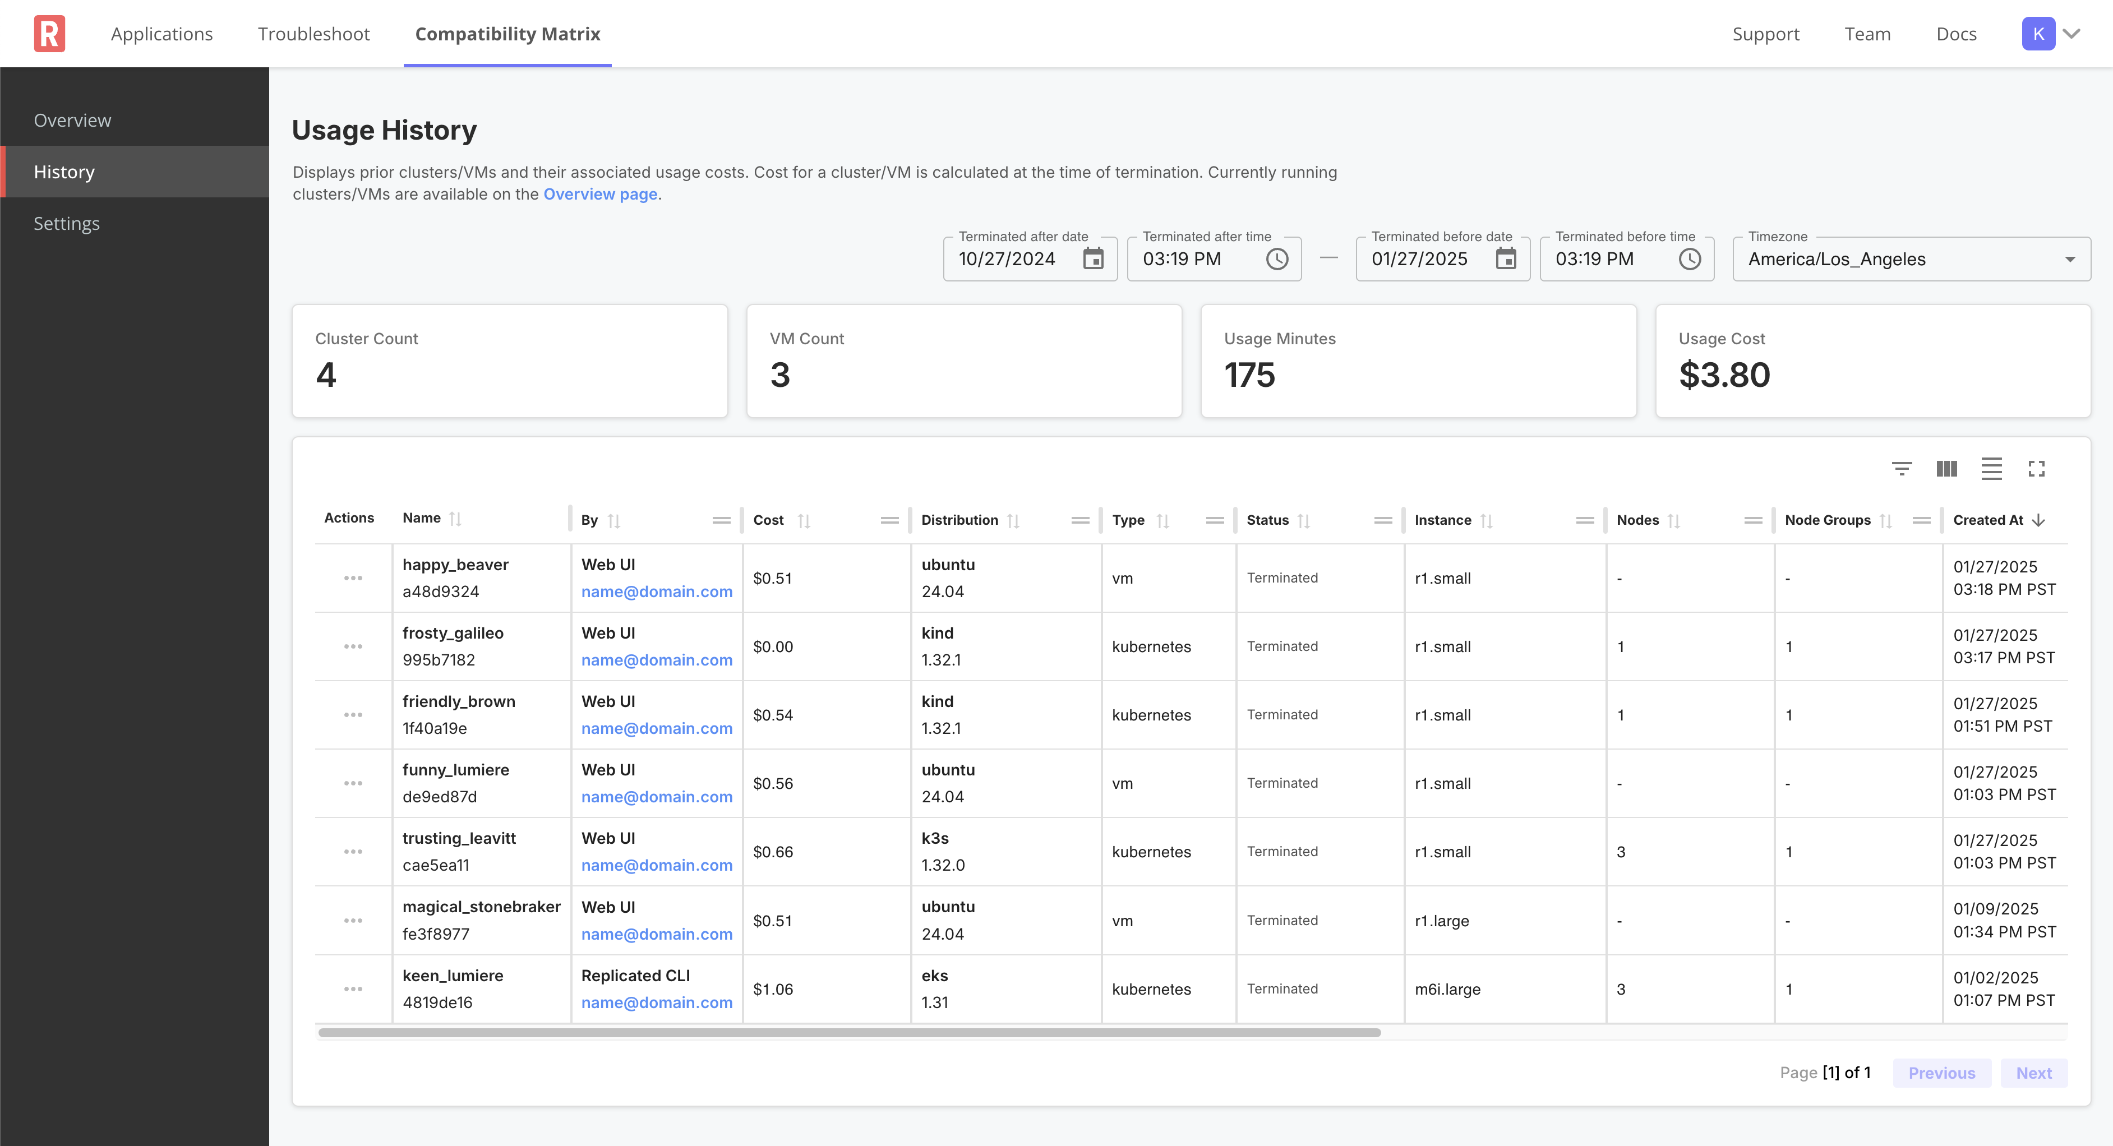Adjust the table row density

pos(1992,468)
